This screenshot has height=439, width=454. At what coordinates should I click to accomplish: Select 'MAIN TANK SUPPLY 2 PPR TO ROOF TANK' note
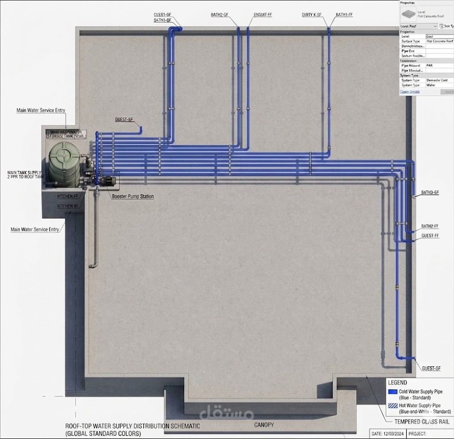[25, 175]
